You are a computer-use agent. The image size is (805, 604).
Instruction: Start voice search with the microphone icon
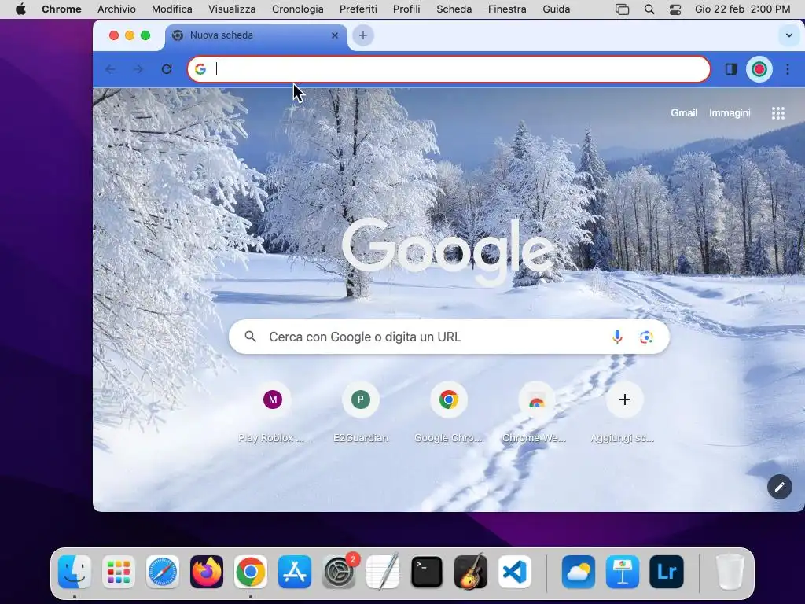point(617,337)
